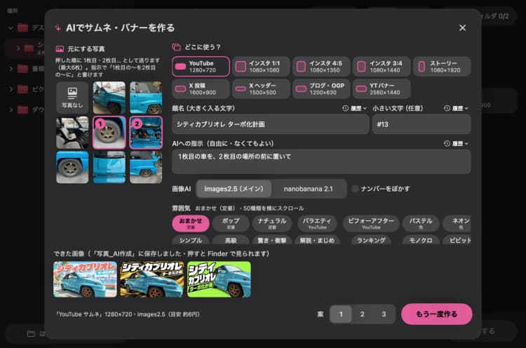Choose the ストーリー 1080×1920 format

[x=442, y=67]
